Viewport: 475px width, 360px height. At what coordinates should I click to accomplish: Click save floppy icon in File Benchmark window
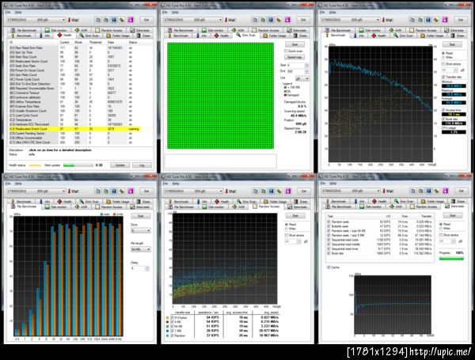point(114,191)
